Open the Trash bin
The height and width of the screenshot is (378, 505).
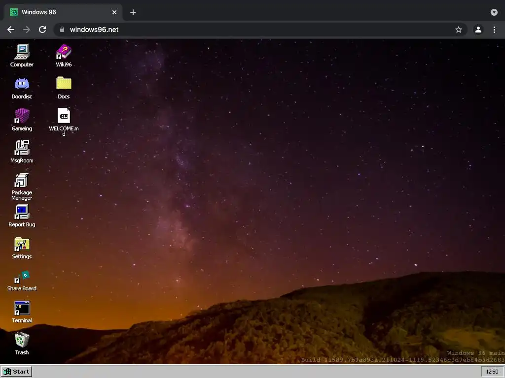[22, 344]
